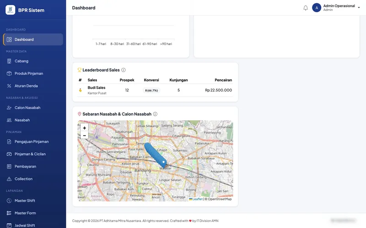Click the Konversi column header
This screenshot has height=228, width=366.
[151, 80]
